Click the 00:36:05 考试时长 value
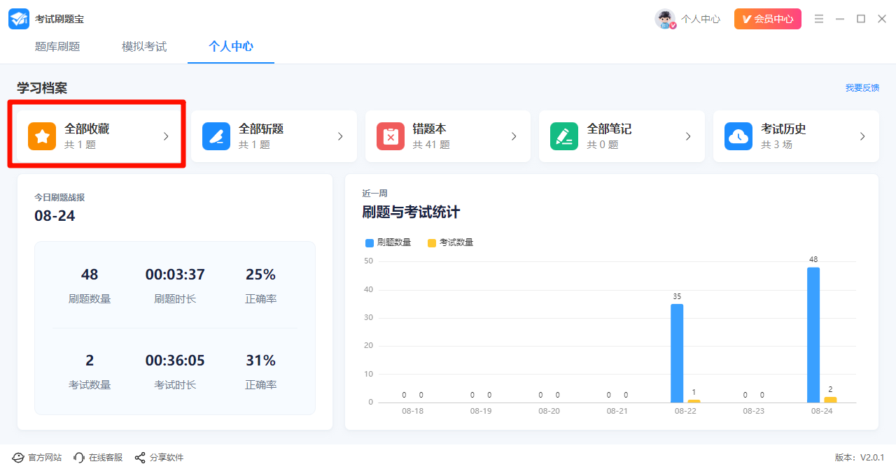 [175, 361]
